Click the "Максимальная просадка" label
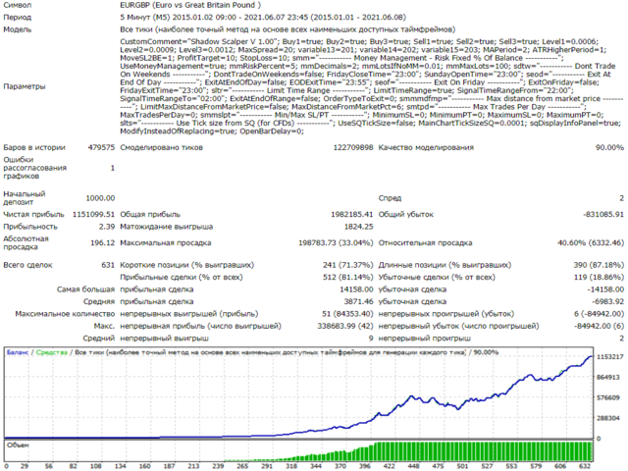Screen dimensions: 628x471 tap(166, 242)
